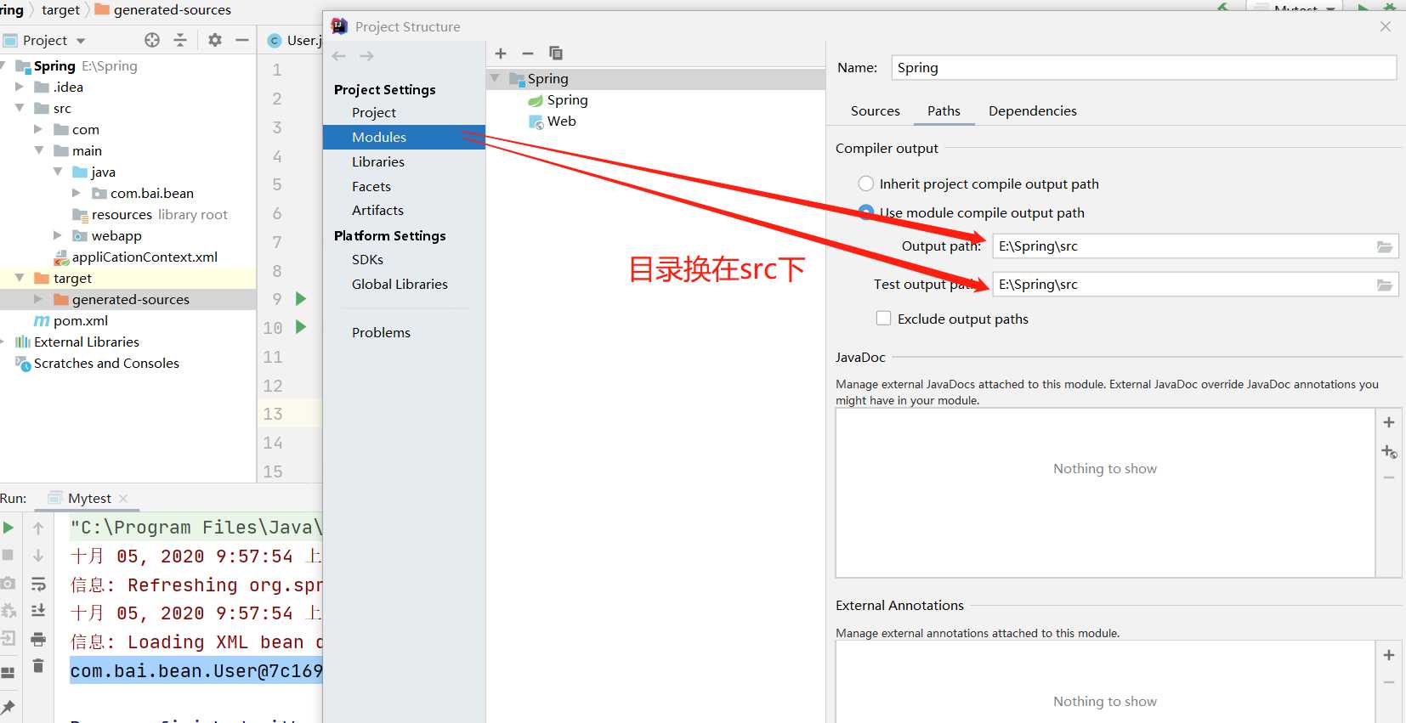1406x723 pixels.
Task: Expand the .idea folder in project tree
Action: pos(20,87)
